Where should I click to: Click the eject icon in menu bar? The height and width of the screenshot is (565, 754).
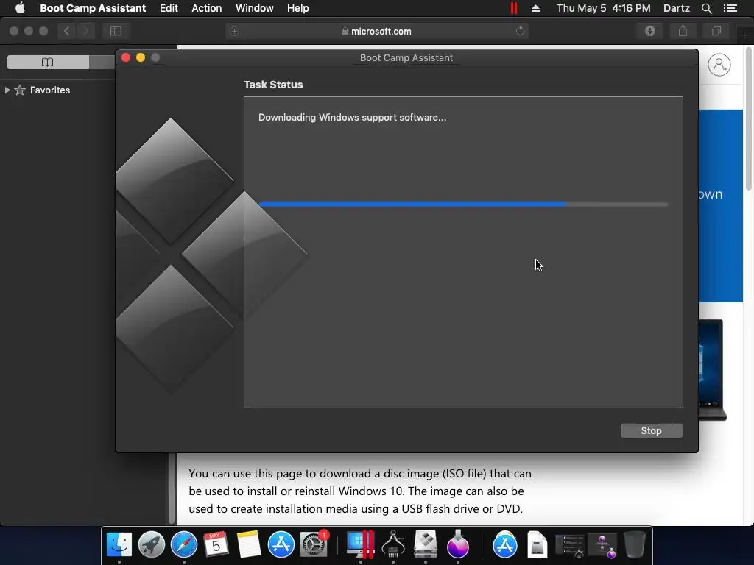536,8
